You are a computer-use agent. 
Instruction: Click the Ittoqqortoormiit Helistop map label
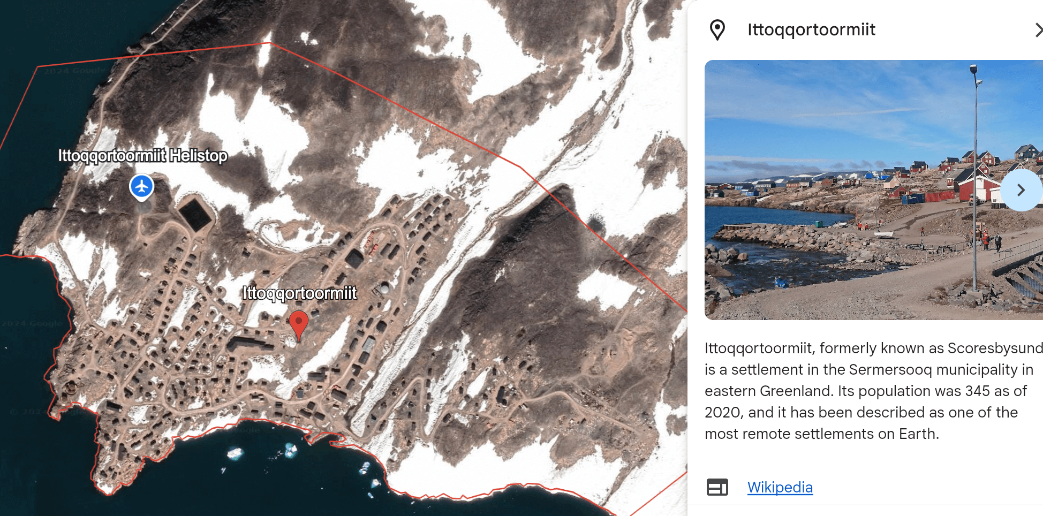(x=143, y=156)
